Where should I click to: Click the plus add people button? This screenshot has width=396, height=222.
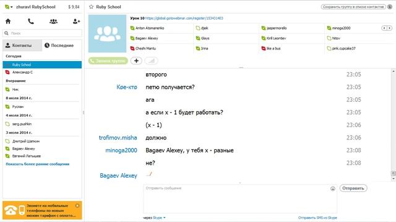[x=136, y=60]
